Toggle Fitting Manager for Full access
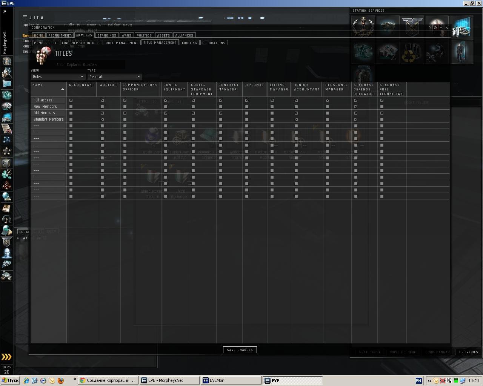Image resolution: width=483 pixels, height=386 pixels. coord(272,100)
